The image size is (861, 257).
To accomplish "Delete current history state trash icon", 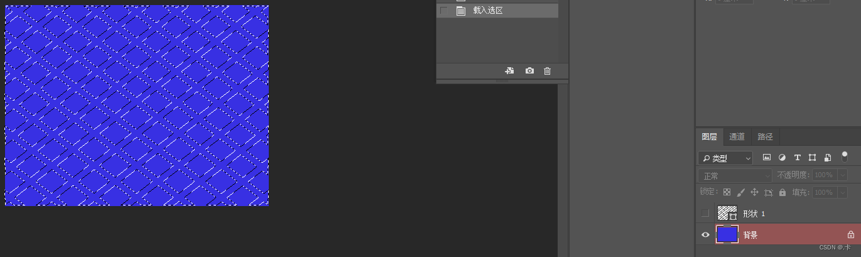I will tap(547, 71).
